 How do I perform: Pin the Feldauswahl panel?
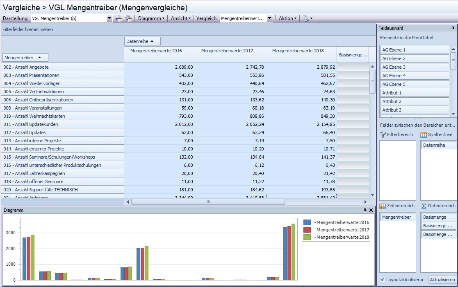(x=453, y=28)
